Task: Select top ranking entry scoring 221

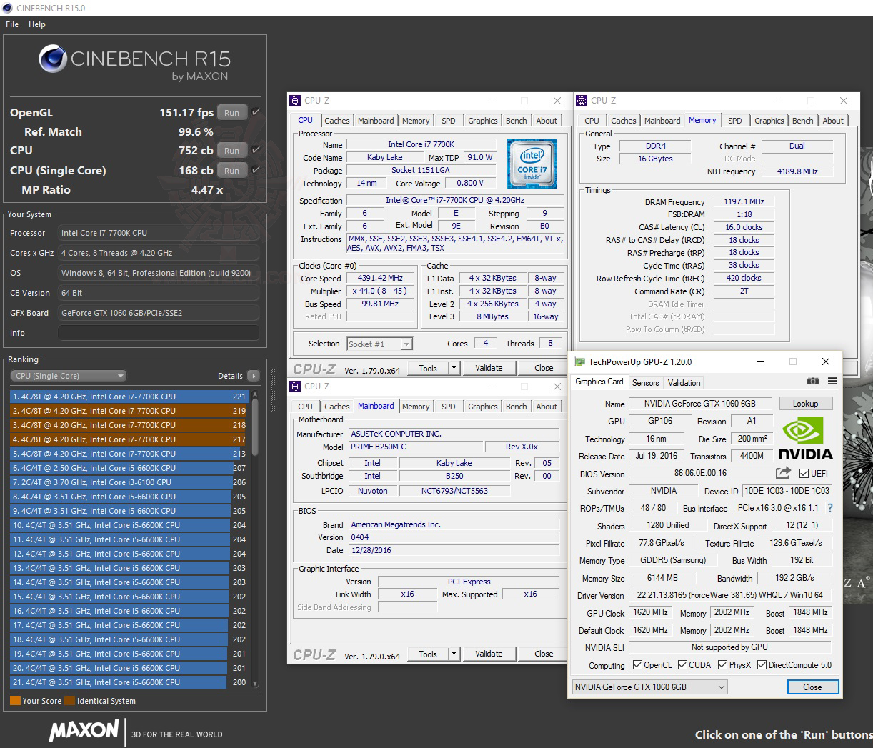Action: [129, 397]
